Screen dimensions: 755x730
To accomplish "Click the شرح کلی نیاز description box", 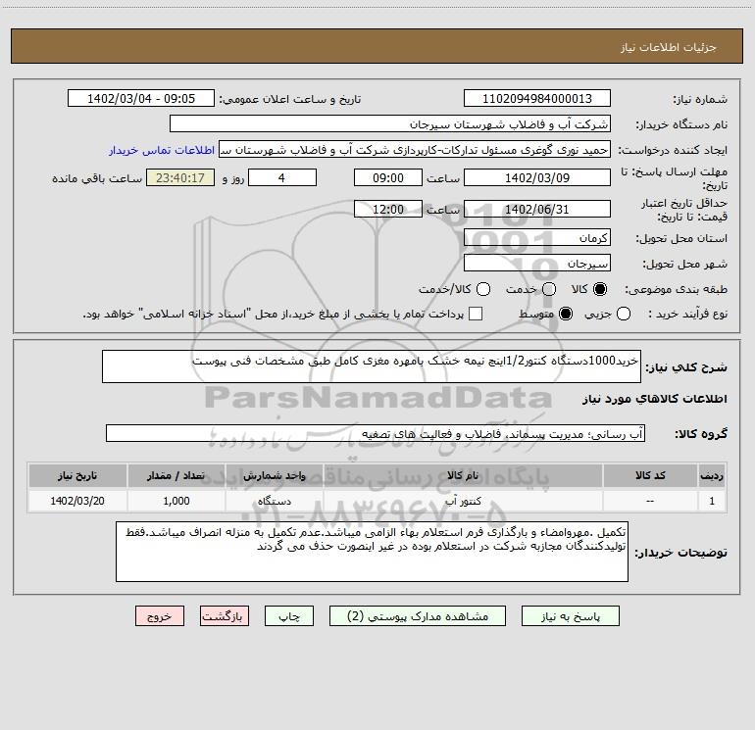I will 372,366.
